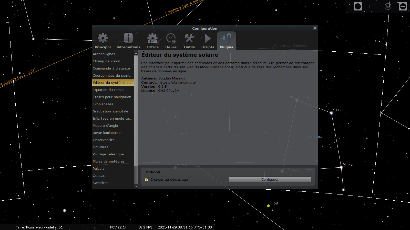The image size is (410, 230).
Task: Toggle the CCD sensor frame icon
Action: (x=373, y=7)
